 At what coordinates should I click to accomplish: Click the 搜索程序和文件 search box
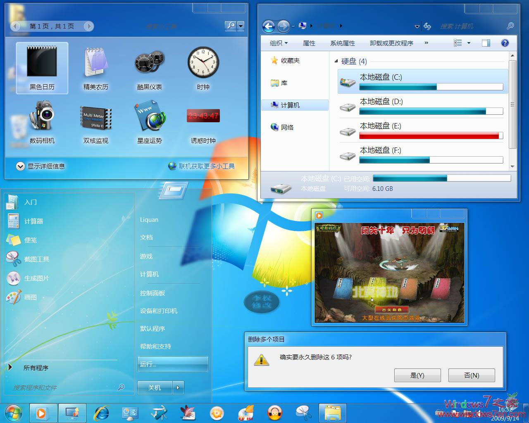point(66,387)
